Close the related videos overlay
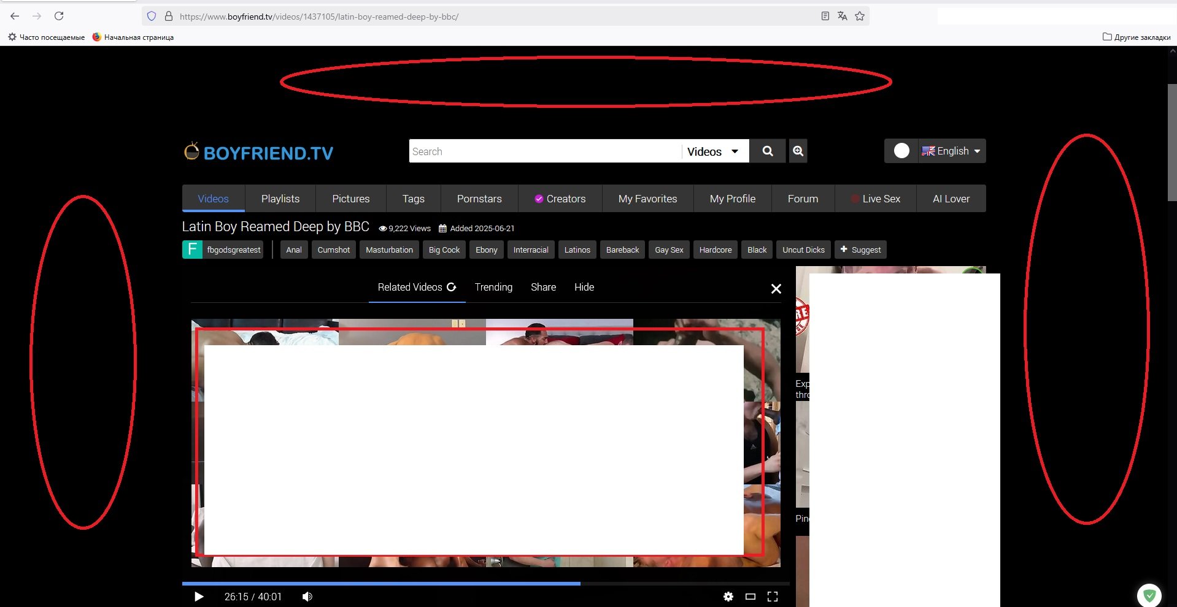Image resolution: width=1177 pixels, height=607 pixels. point(776,289)
